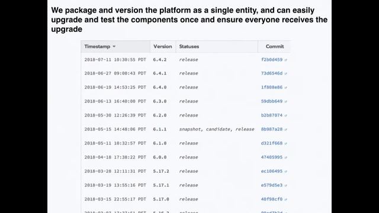Screen dimensions: 379x213
Task: Open commit link 8b987a28
Action: (272, 129)
